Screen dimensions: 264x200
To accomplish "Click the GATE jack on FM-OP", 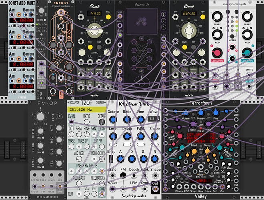I will click(51, 186).
